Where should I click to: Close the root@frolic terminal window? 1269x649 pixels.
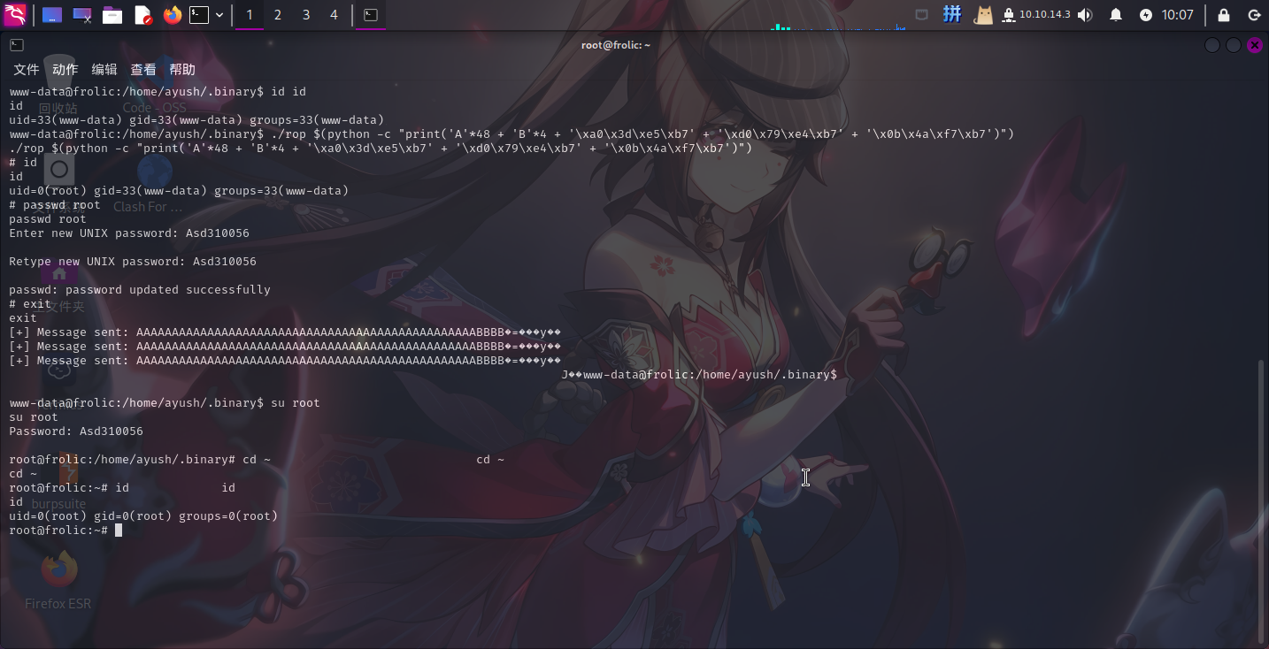pyautogui.click(x=1255, y=45)
